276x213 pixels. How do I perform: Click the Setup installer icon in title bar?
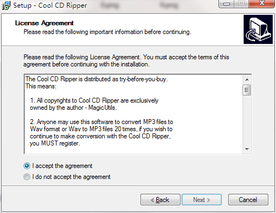tap(6, 5)
